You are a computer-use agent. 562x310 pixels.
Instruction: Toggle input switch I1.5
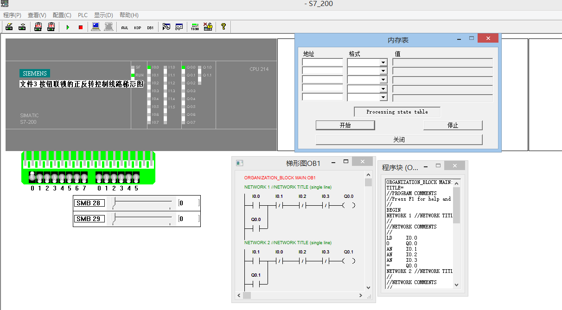[136, 177]
